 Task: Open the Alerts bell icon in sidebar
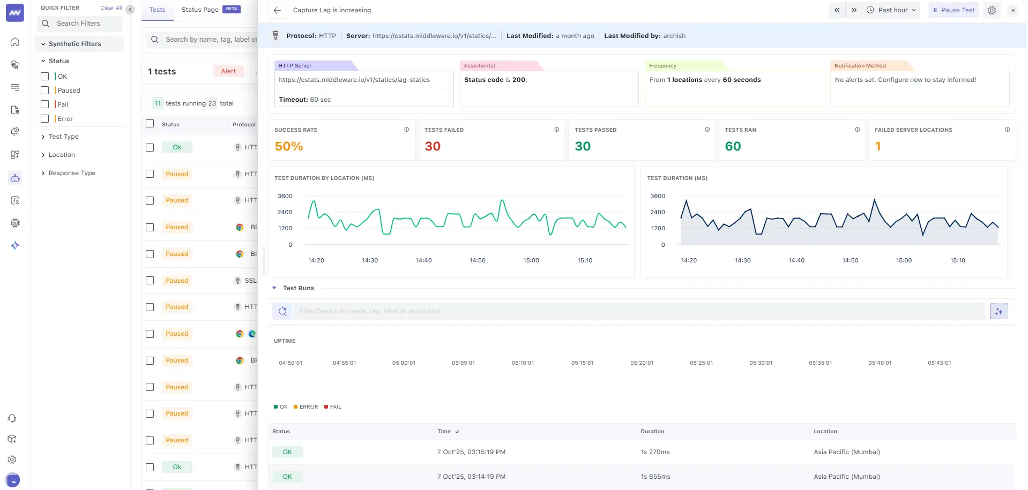(15, 132)
